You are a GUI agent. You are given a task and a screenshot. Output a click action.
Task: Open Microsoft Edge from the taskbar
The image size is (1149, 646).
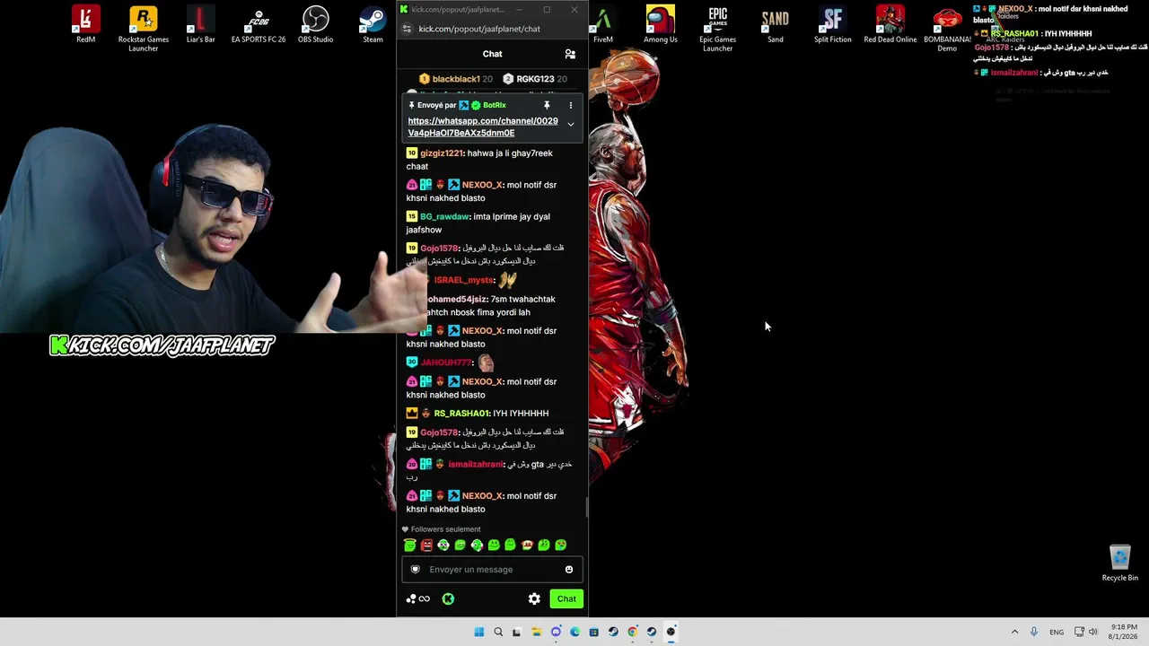[574, 632]
